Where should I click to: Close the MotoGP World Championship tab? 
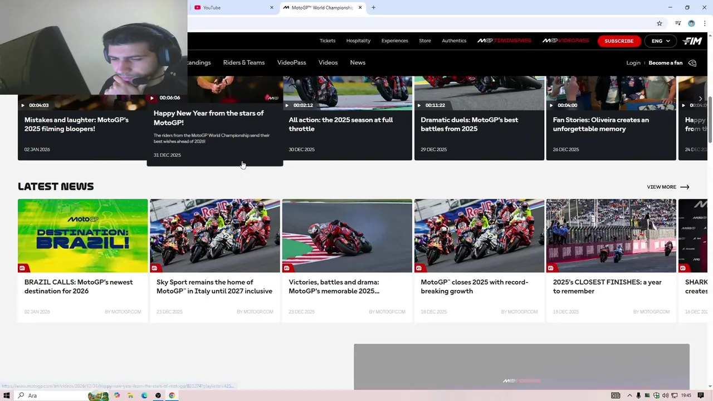point(360,7)
